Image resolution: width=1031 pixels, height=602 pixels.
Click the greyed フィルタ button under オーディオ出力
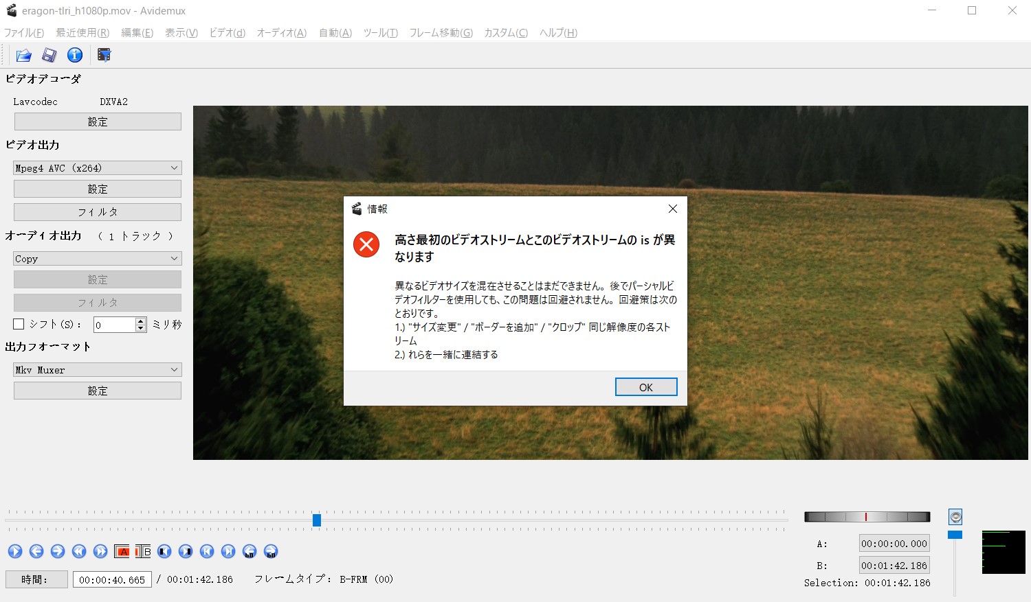[98, 303]
